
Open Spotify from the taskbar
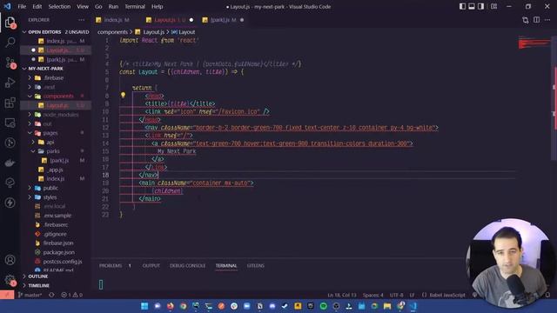(x=323, y=306)
